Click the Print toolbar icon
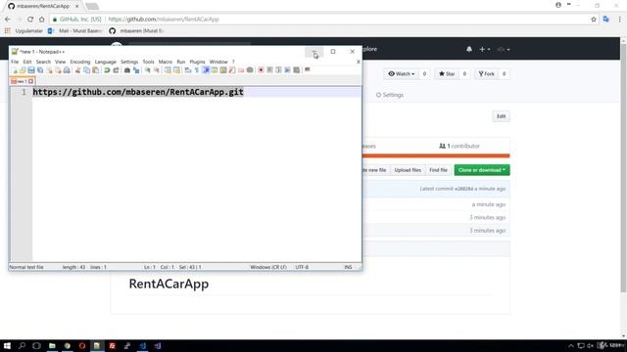 coord(67,70)
